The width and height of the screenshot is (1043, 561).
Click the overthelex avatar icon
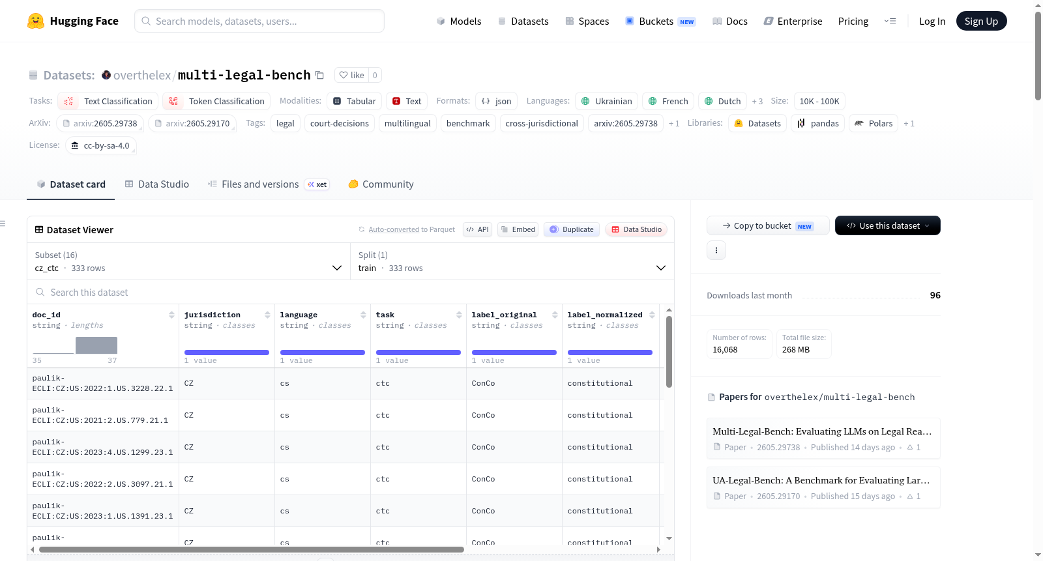106,75
